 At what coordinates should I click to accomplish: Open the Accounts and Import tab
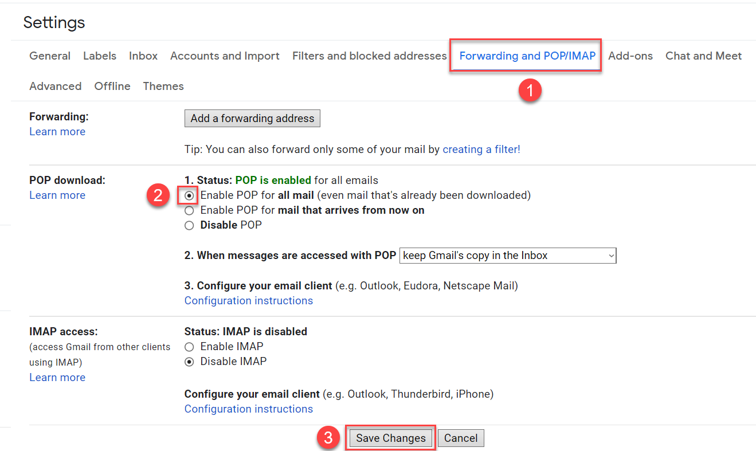pyautogui.click(x=225, y=56)
